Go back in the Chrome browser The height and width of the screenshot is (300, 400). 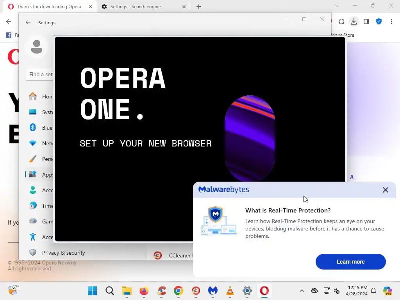(9, 21)
